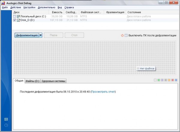The image size is (180, 132).
Task: Expand the Дефрагментация button dropdown arrow
Action: pos(40,35)
